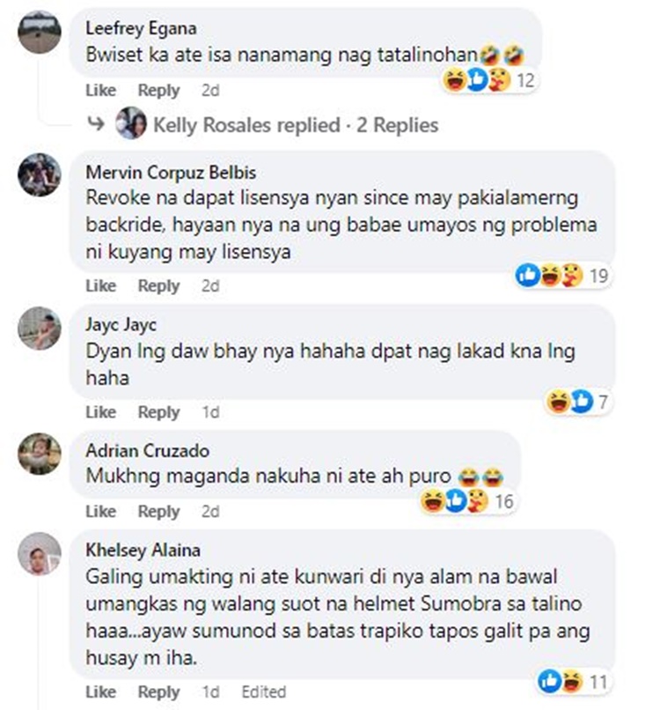Open the 2d timestamp on Adrian Cruzado's comment
660x710 pixels.
click(210, 511)
